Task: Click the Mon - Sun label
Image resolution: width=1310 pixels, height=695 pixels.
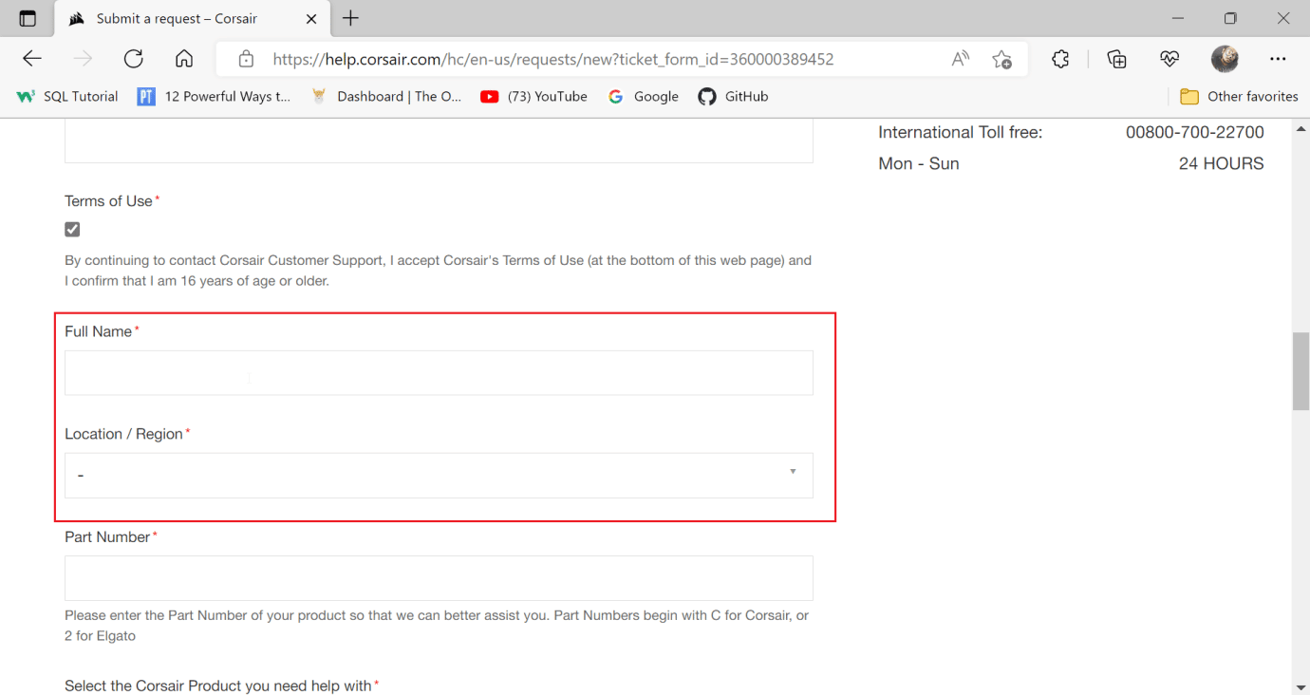Action: coord(919,163)
